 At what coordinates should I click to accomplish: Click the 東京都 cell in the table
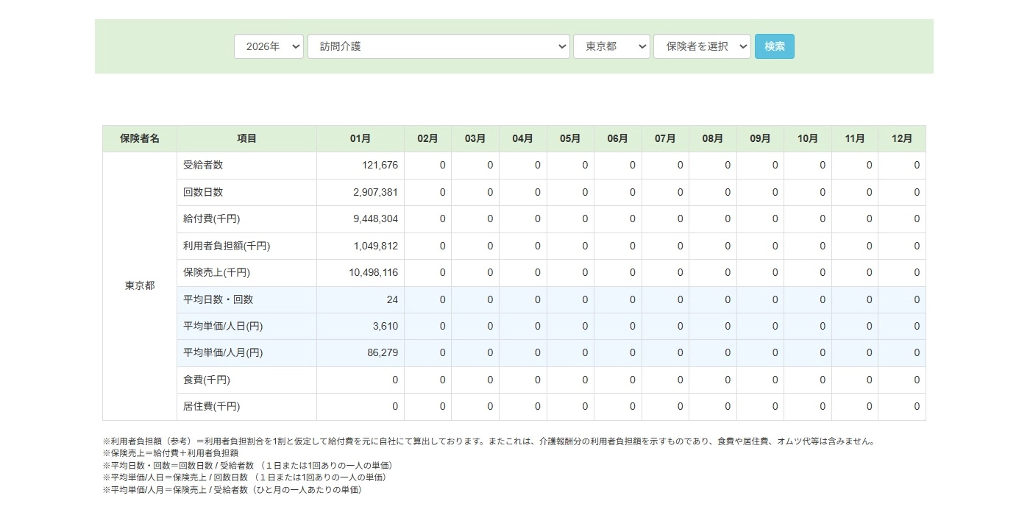pyautogui.click(x=140, y=285)
